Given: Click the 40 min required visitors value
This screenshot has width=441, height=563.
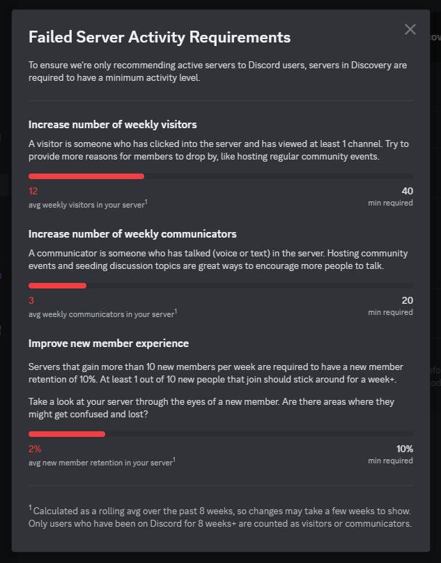Looking at the screenshot, I should (408, 191).
